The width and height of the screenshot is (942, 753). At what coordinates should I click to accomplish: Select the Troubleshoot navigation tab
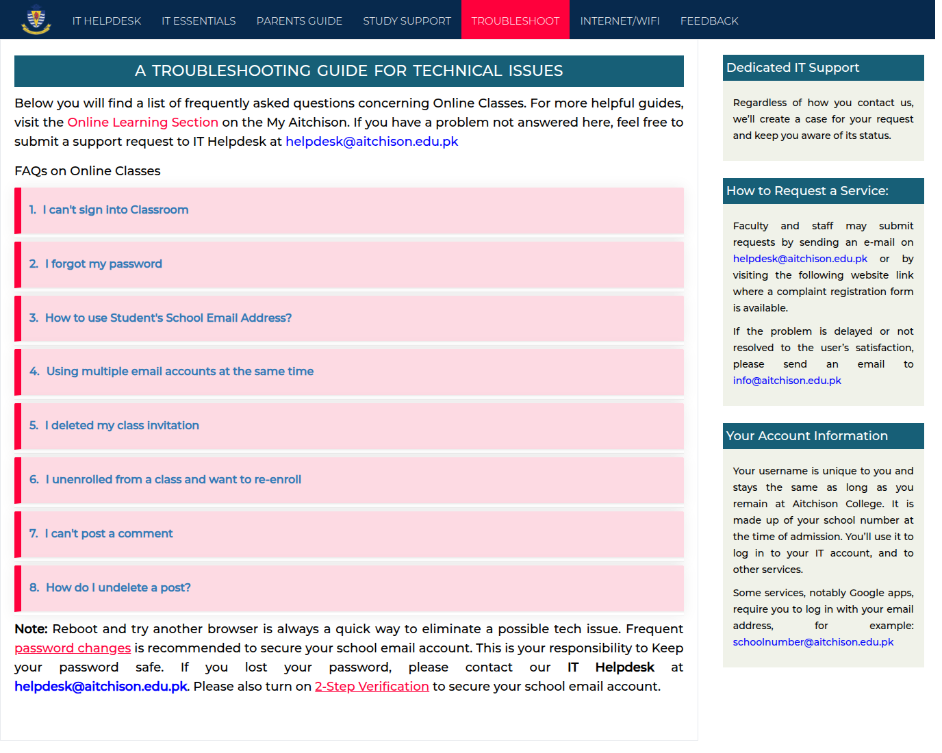click(x=515, y=21)
